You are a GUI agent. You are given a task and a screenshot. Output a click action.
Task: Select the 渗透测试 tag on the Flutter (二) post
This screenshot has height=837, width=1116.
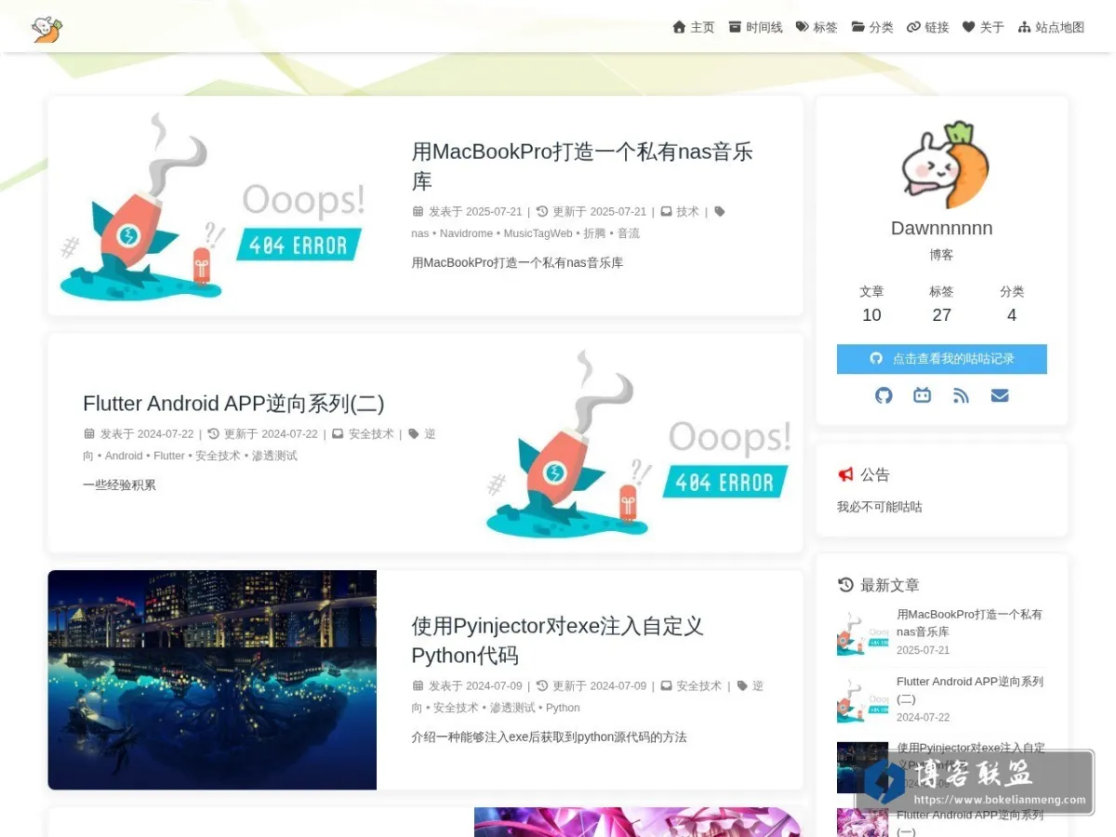click(x=274, y=456)
